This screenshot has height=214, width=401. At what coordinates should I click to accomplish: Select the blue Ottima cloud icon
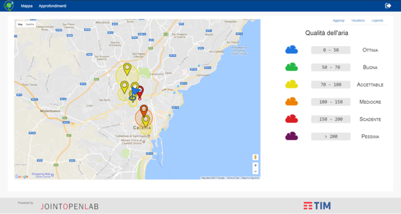[x=291, y=50]
